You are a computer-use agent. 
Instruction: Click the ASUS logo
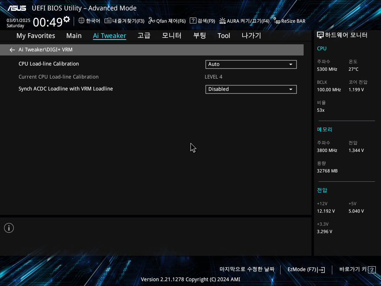click(16, 8)
